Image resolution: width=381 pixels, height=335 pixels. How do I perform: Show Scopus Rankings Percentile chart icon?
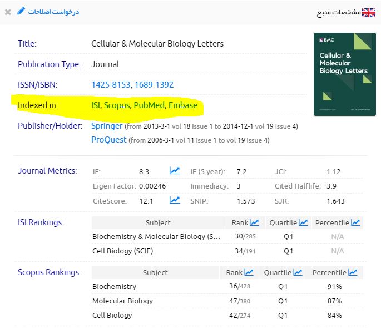point(353,272)
